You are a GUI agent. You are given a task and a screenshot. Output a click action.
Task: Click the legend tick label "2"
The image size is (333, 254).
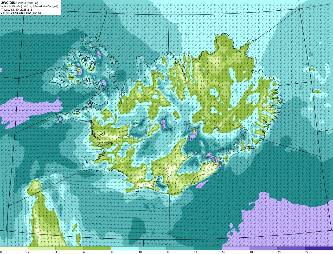(x=28, y=252)
